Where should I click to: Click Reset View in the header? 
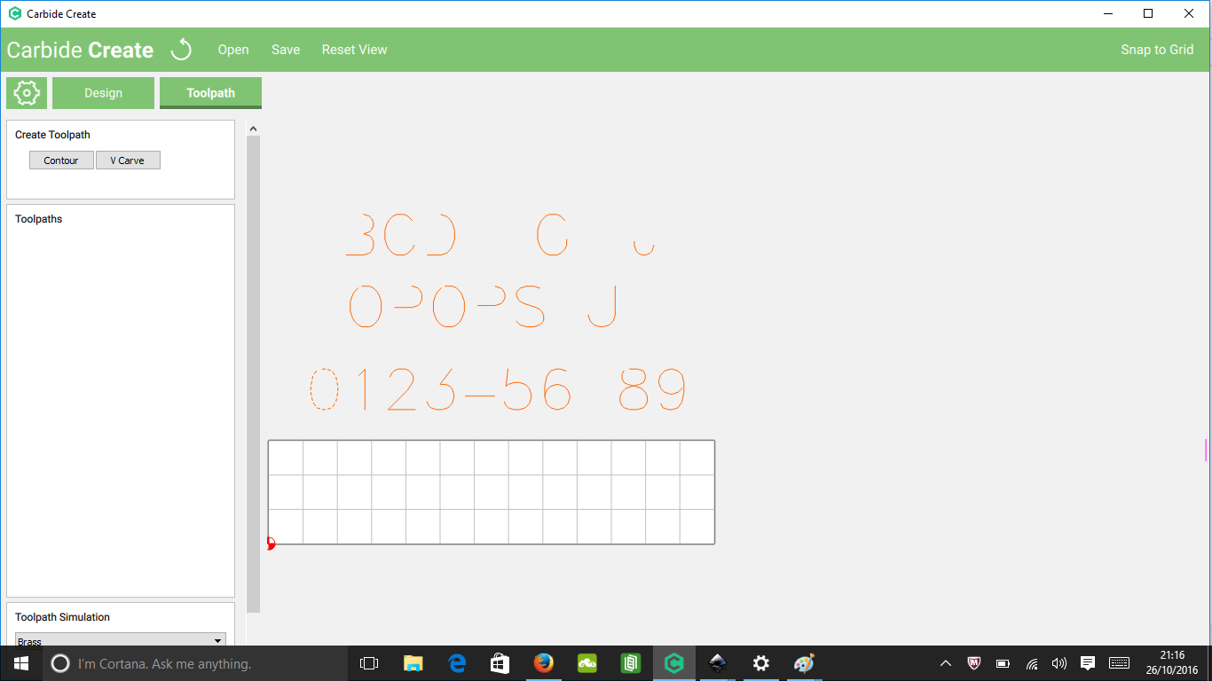pyautogui.click(x=354, y=50)
